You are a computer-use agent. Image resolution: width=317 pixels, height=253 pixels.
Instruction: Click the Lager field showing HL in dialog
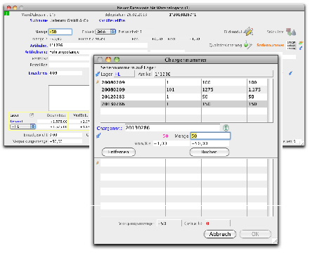tap(124, 74)
